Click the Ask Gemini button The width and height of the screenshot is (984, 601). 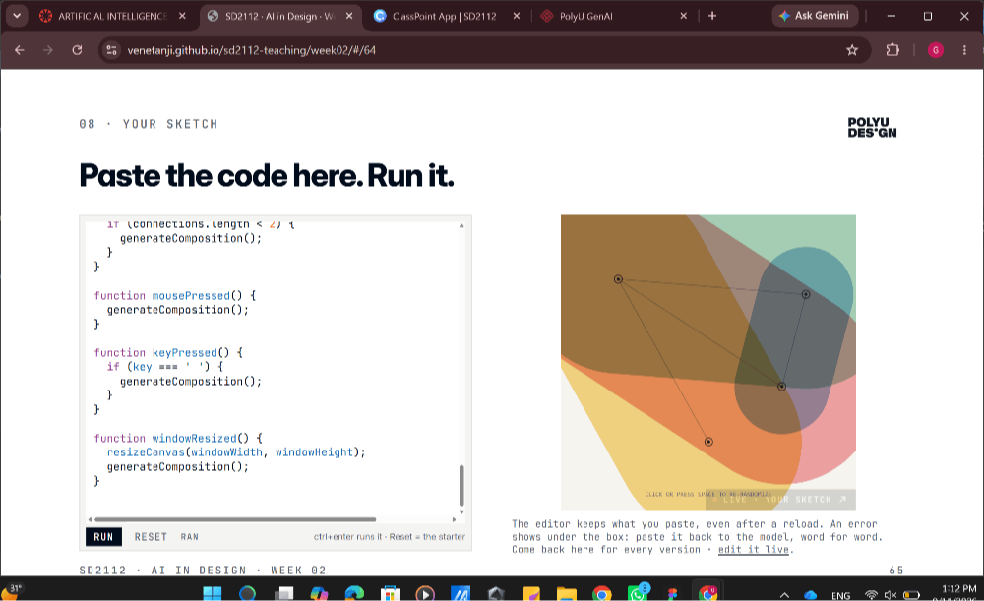815,16
